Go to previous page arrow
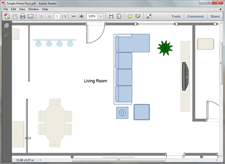This screenshot has width=225, height=164. 42,16
